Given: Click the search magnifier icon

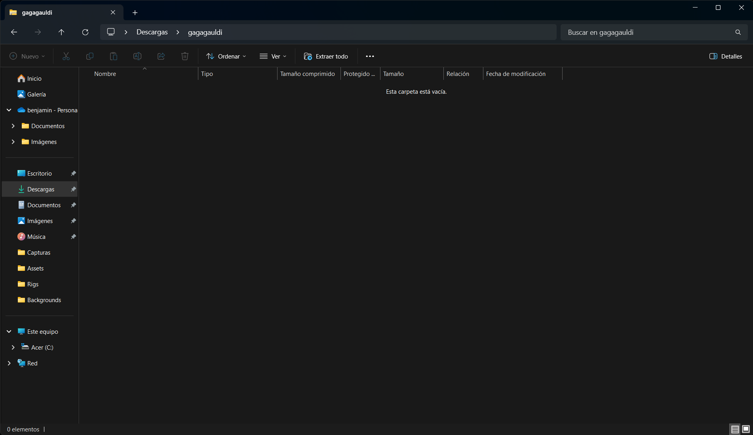Looking at the screenshot, I should pos(738,32).
